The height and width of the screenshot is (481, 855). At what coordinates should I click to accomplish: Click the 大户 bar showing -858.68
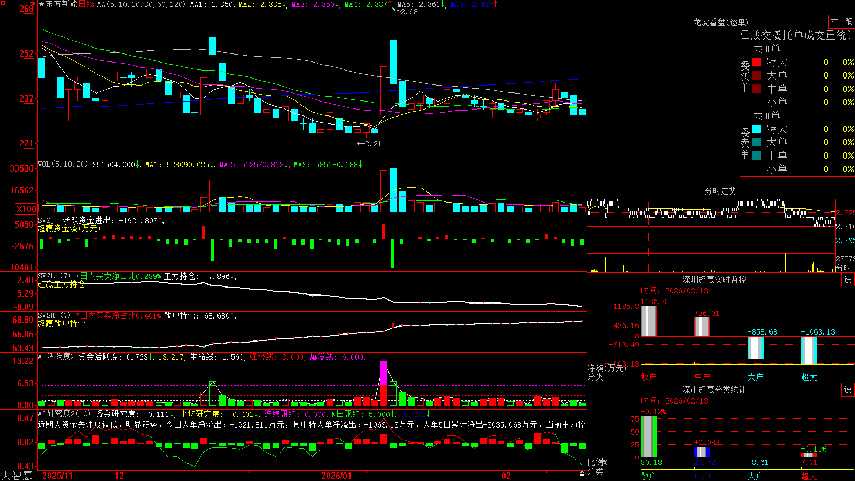tap(755, 348)
